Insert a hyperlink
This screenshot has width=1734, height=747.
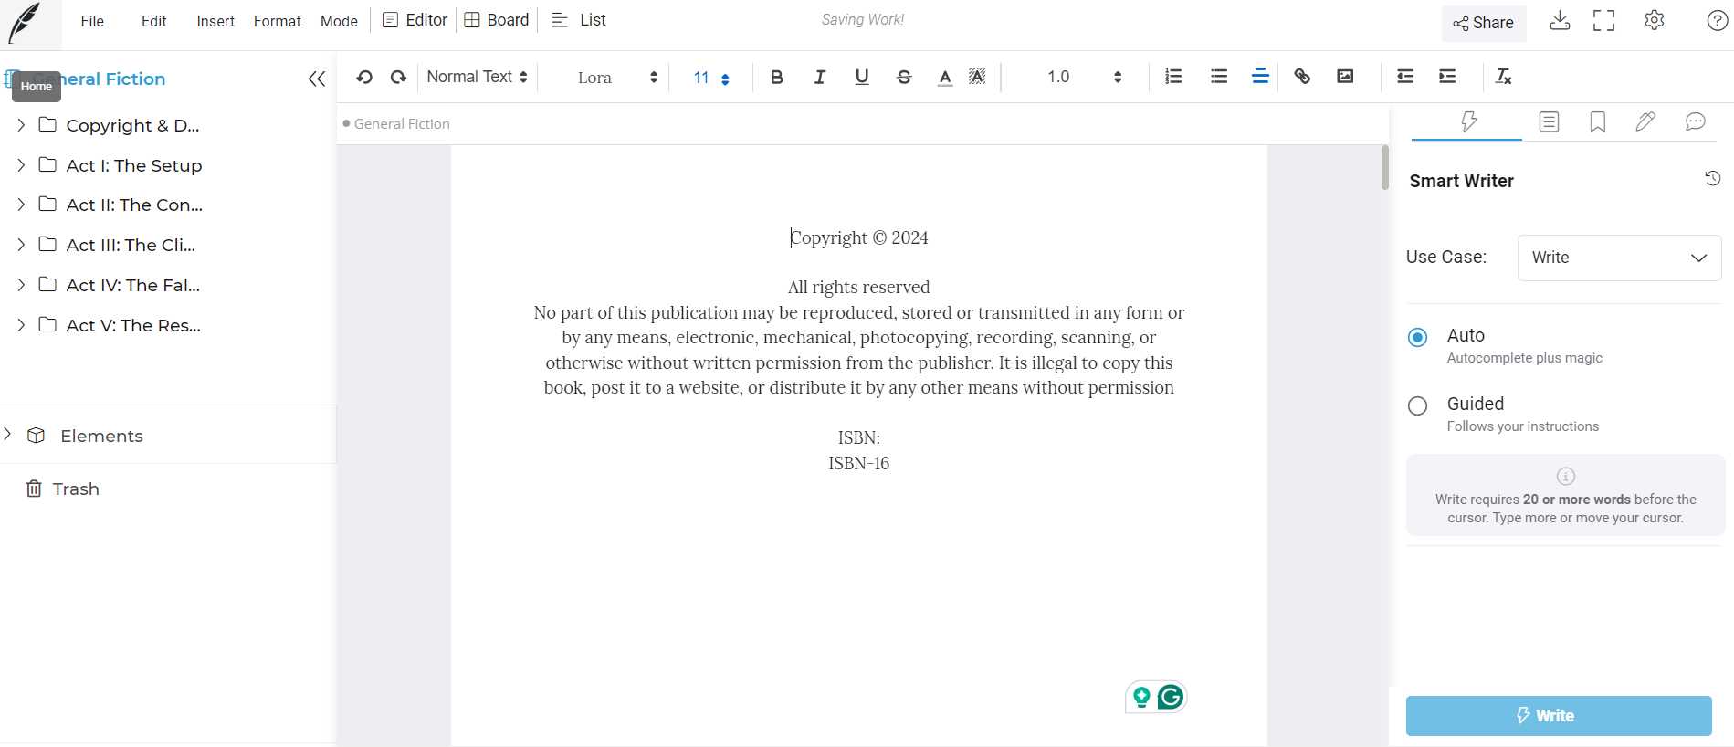pyautogui.click(x=1302, y=77)
